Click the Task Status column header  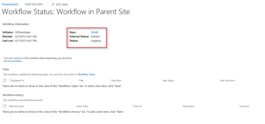[168, 81]
